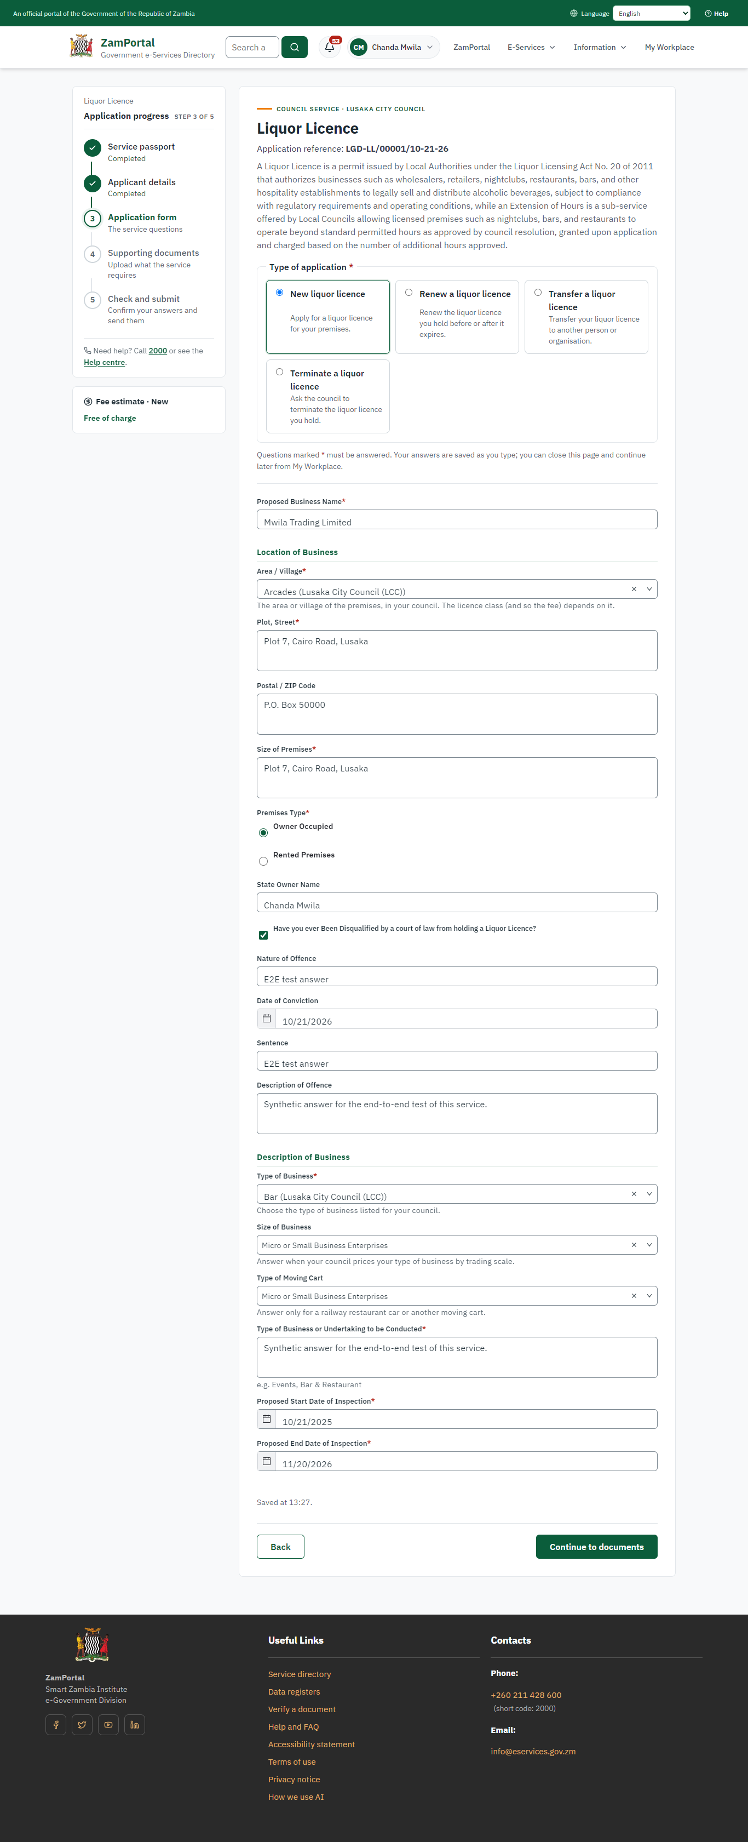
Task: Click the Back button
Action: pyautogui.click(x=281, y=1547)
